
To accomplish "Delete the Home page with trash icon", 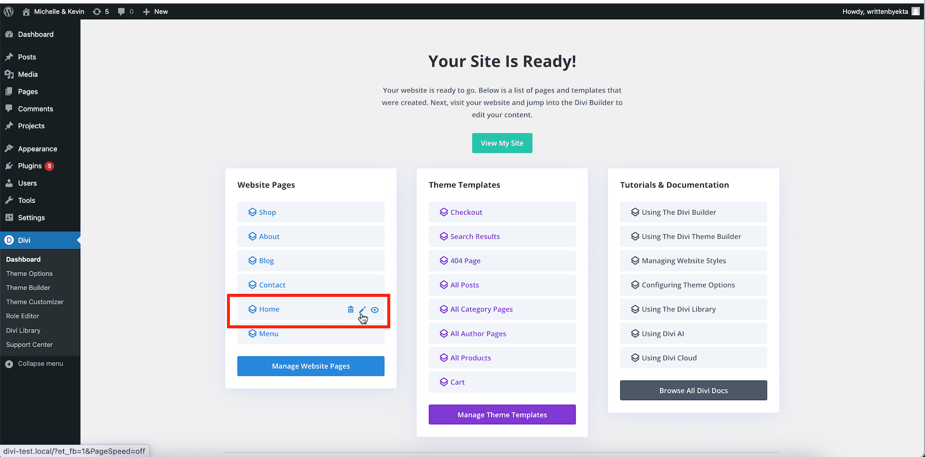I will click(350, 309).
